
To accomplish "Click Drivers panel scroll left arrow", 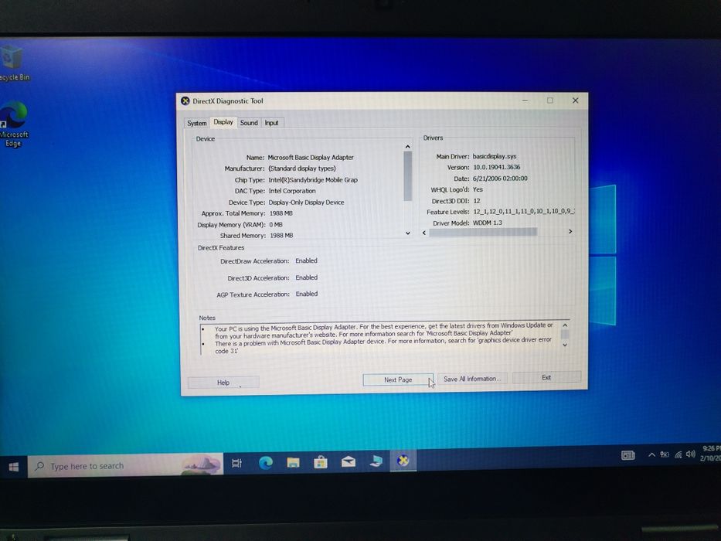I will (424, 233).
